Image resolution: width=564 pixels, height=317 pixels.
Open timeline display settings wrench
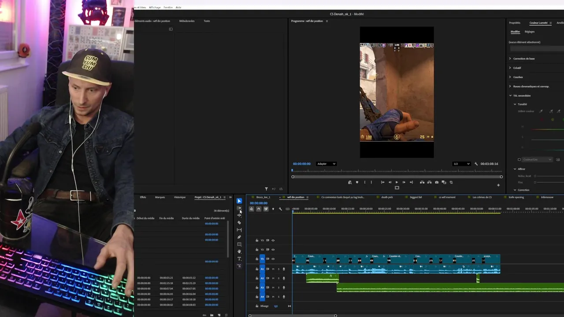pyautogui.click(x=280, y=209)
